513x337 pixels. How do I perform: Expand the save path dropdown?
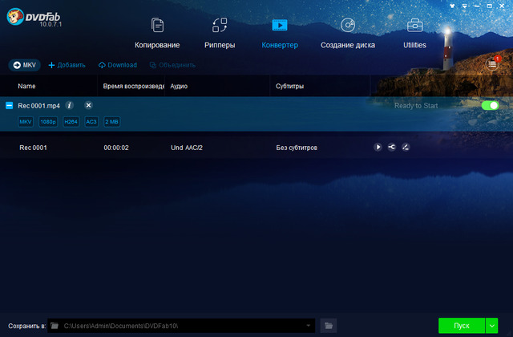tap(309, 325)
